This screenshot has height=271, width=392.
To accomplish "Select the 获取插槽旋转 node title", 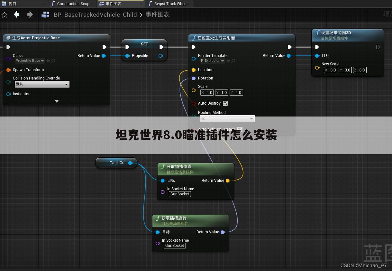I will click(x=174, y=218).
